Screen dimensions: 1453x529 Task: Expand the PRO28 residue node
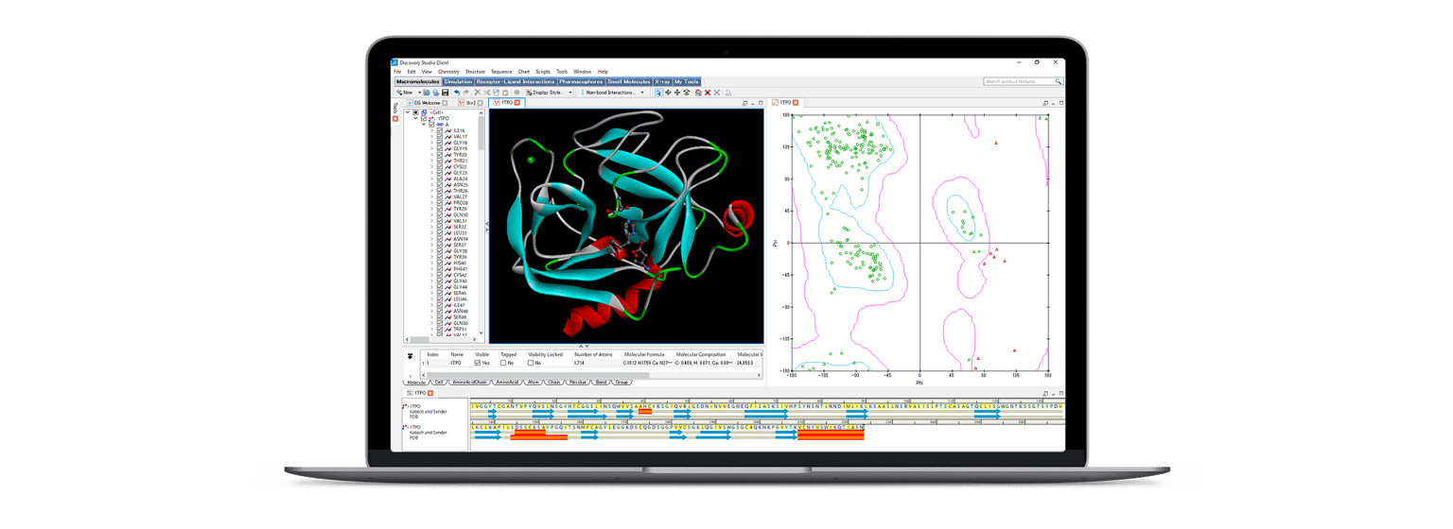click(432, 202)
